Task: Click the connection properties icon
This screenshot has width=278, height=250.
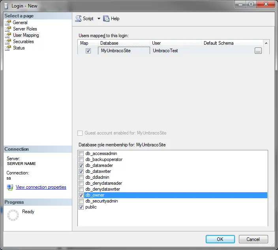Action: tap(10, 187)
